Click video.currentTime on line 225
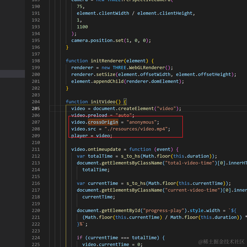 point(105,244)
